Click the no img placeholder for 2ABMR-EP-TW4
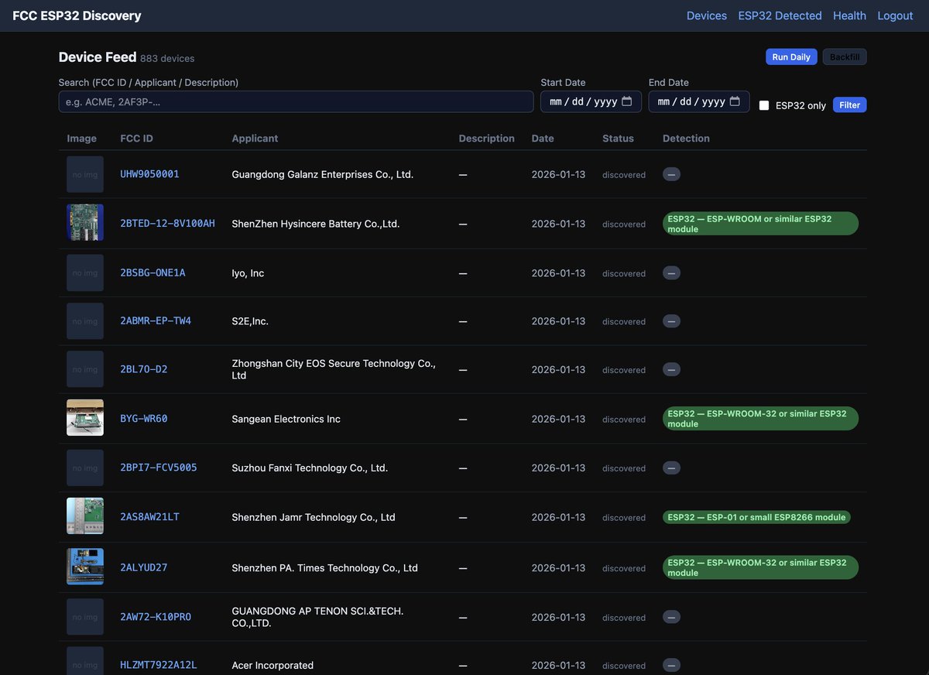This screenshot has width=929, height=675. [85, 321]
